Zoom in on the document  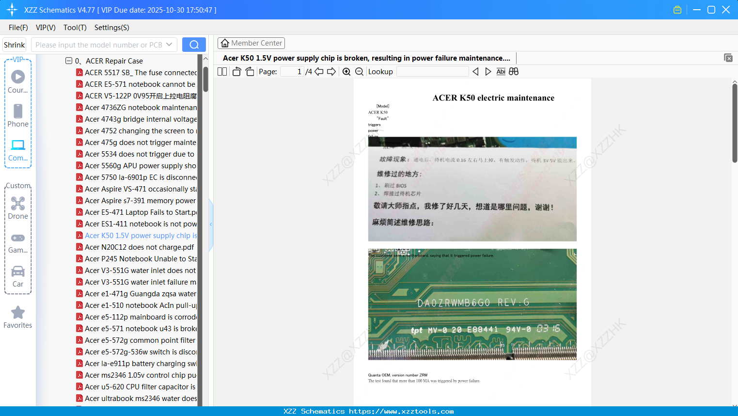coord(346,71)
